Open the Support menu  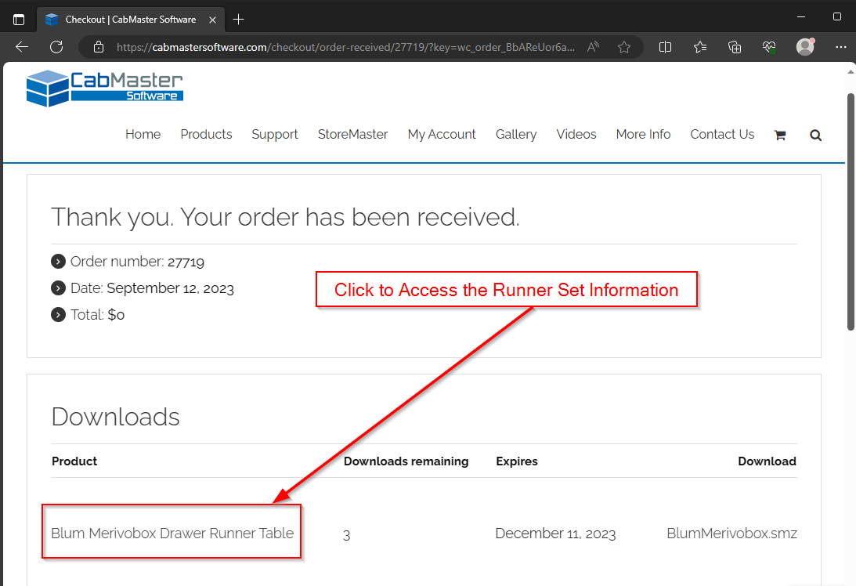tap(275, 134)
